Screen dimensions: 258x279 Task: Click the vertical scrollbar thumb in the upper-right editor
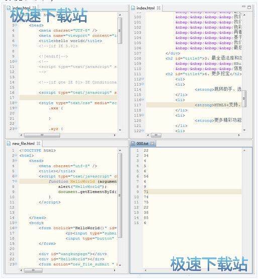(x=244, y=98)
